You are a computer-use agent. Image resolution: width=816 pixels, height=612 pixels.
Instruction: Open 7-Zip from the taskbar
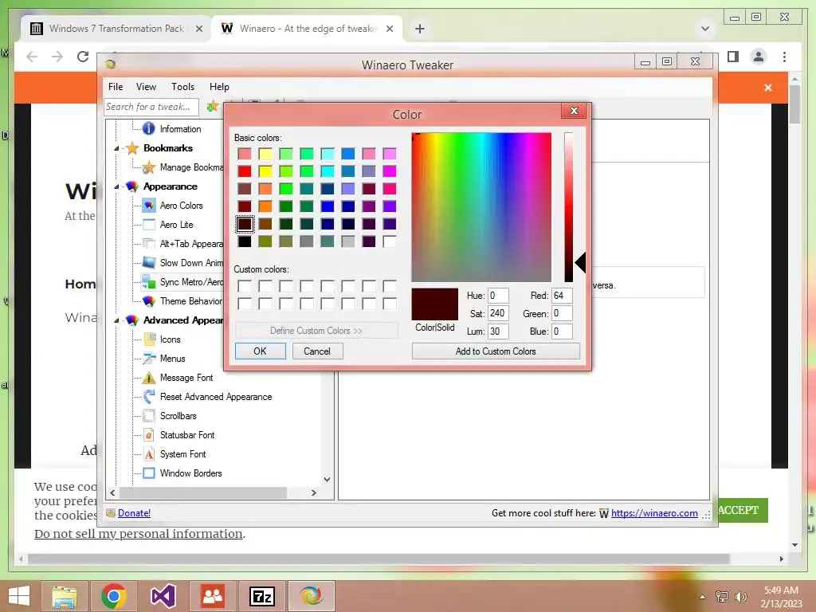[261, 596]
